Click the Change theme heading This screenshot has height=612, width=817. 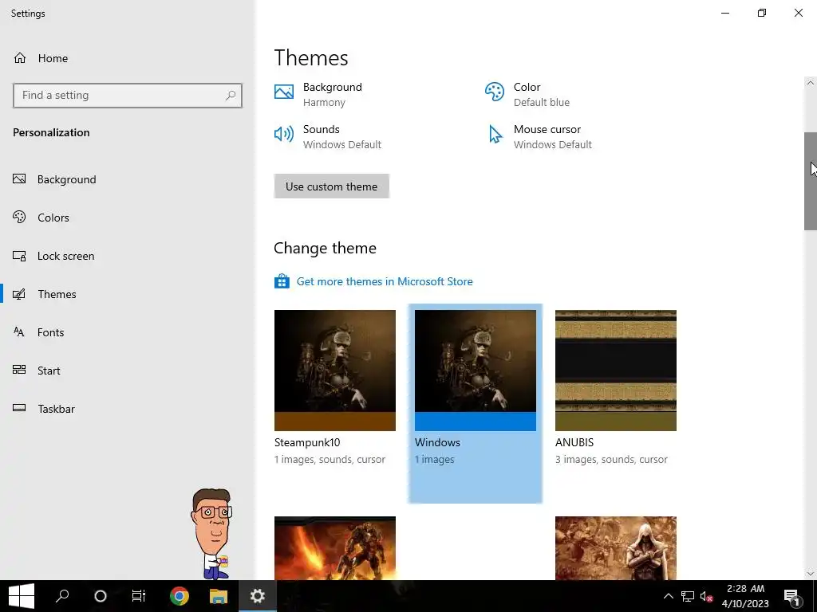[326, 249]
